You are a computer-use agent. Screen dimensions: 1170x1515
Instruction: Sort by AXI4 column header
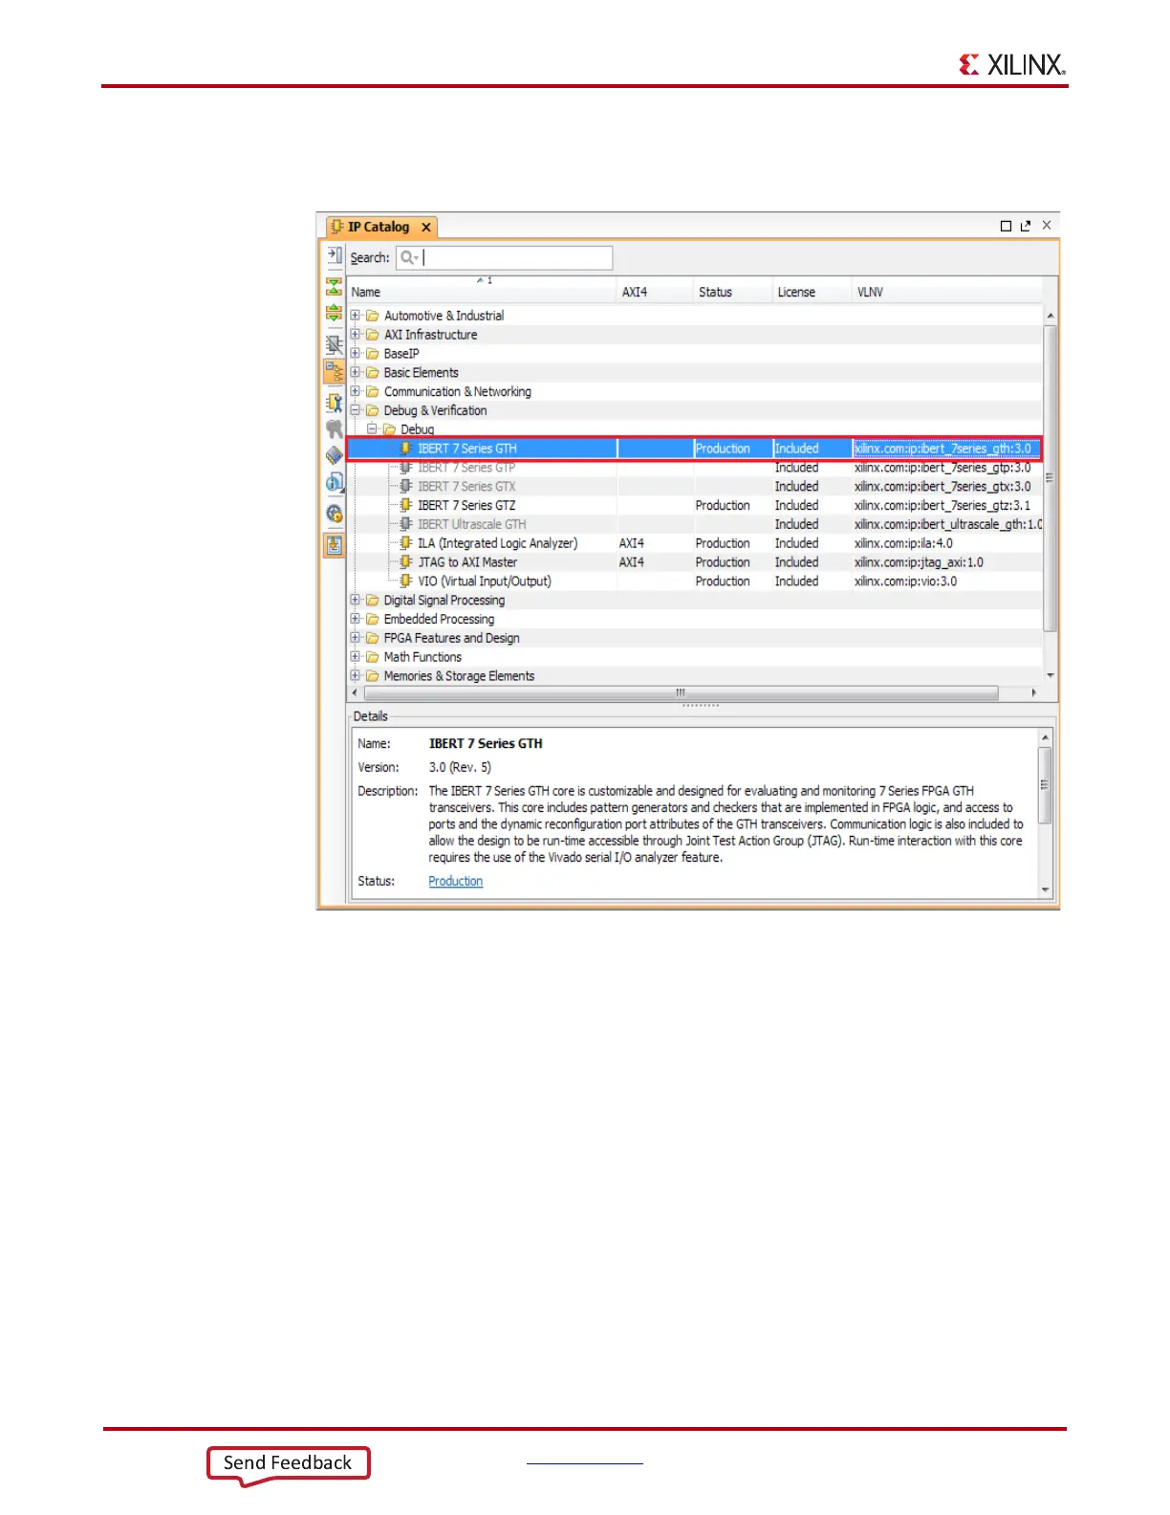pyautogui.click(x=656, y=292)
